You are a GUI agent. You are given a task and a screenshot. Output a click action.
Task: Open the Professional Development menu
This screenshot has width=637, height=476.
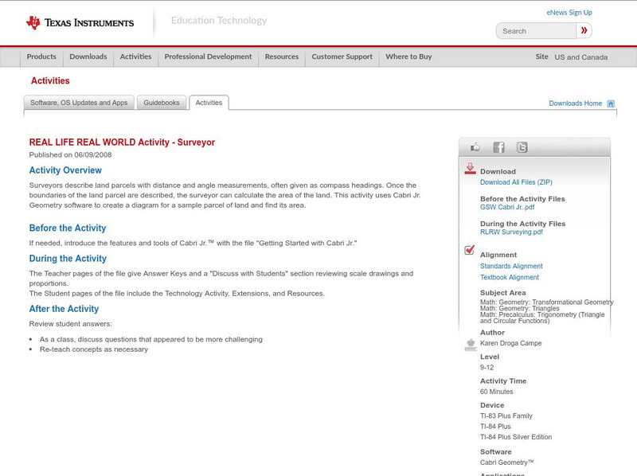[x=208, y=57]
